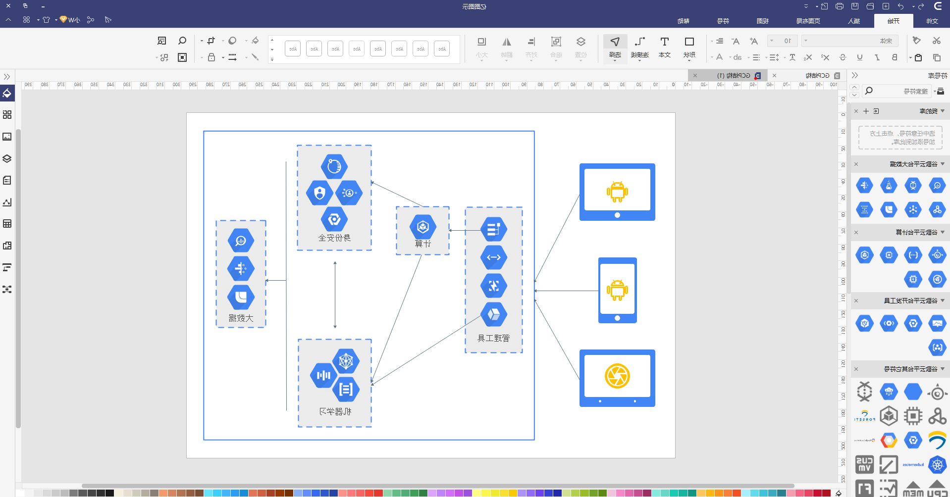Screen dimensions: 950x497
Task: Switch to the 插入 (Insert) tab
Action: tap(854, 21)
